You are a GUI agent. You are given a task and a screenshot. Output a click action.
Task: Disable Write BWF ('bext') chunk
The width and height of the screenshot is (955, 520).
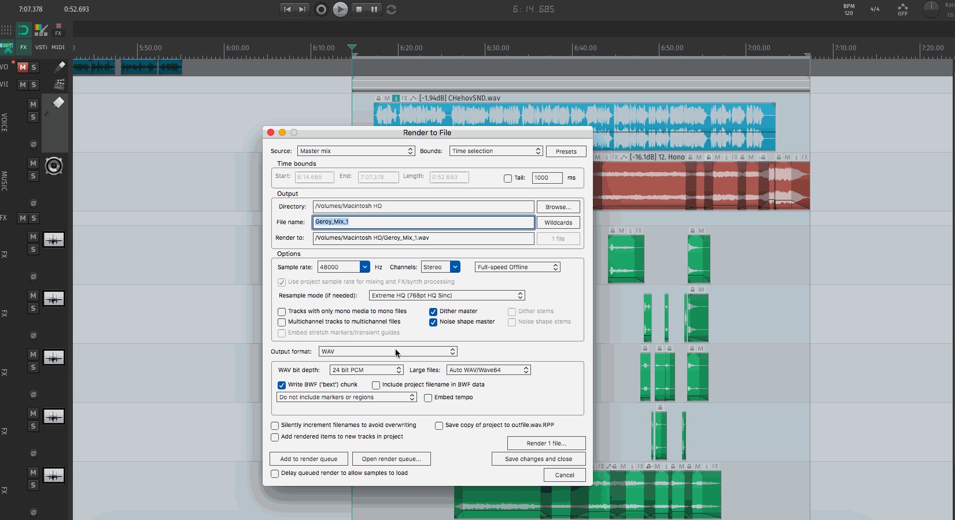tap(282, 385)
